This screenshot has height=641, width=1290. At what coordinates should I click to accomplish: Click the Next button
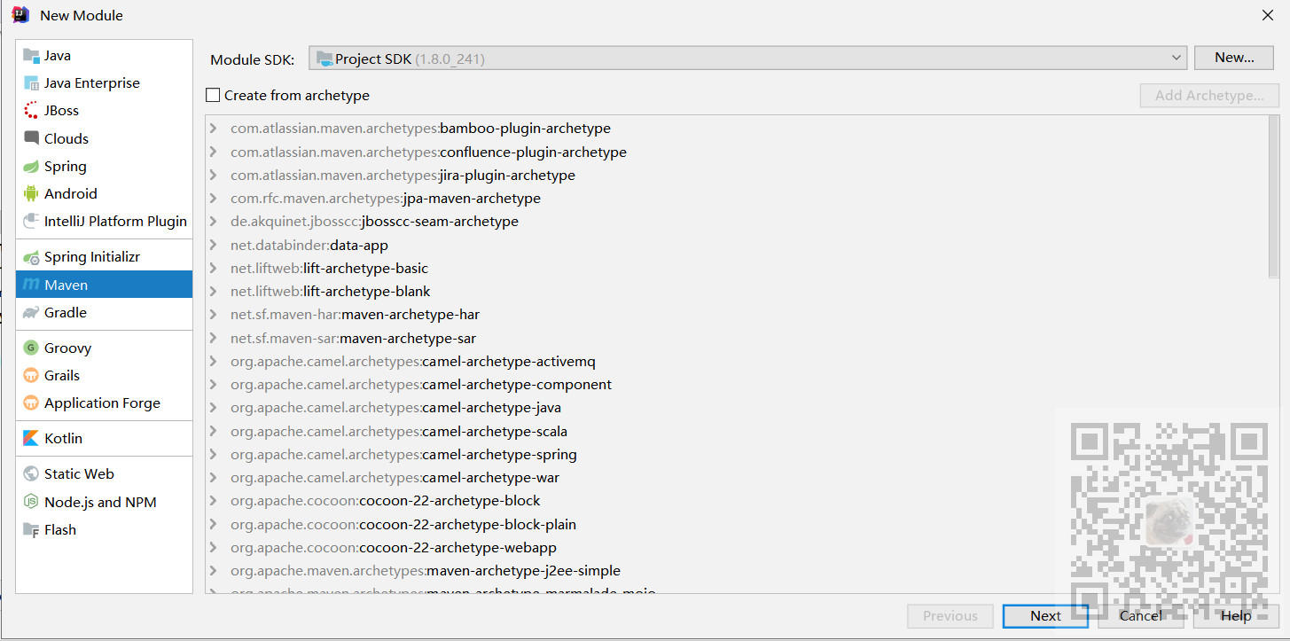1045,616
